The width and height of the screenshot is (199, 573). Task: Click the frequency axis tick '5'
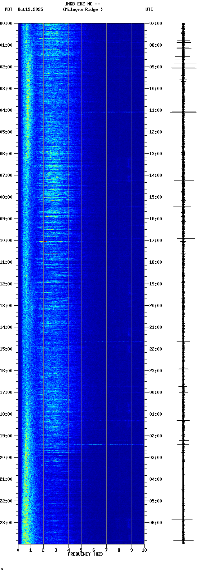coord(81,550)
